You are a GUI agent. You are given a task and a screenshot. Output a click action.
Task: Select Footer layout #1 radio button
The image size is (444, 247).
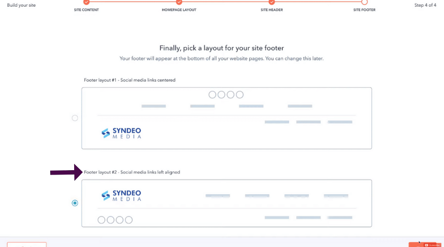click(75, 118)
